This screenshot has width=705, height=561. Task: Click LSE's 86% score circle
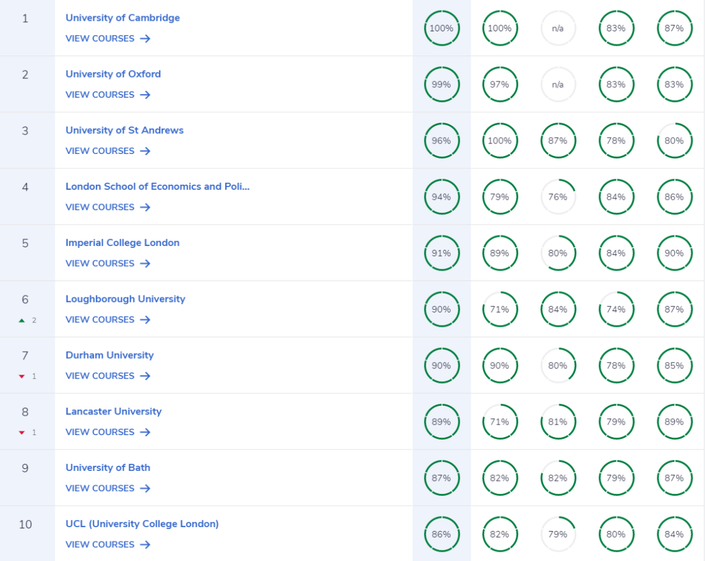[x=674, y=197]
